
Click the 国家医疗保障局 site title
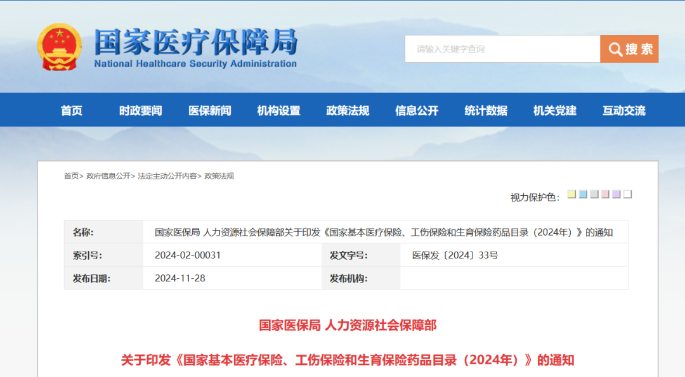(x=196, y=42)
